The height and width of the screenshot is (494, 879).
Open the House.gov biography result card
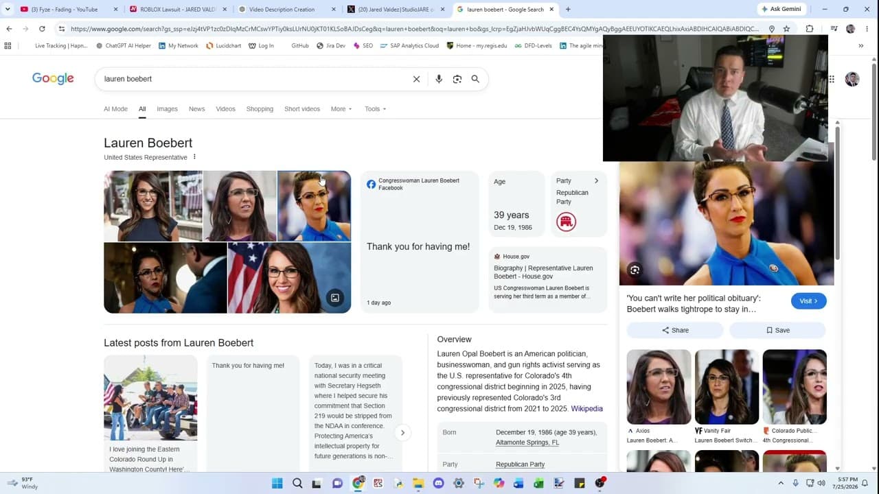point(548,280)
